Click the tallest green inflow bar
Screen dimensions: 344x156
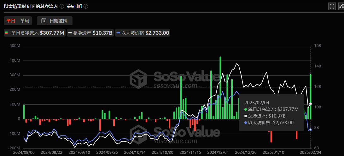click(x=220, y=88)
